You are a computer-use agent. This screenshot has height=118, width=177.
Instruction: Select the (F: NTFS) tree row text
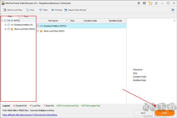(15, 21)
